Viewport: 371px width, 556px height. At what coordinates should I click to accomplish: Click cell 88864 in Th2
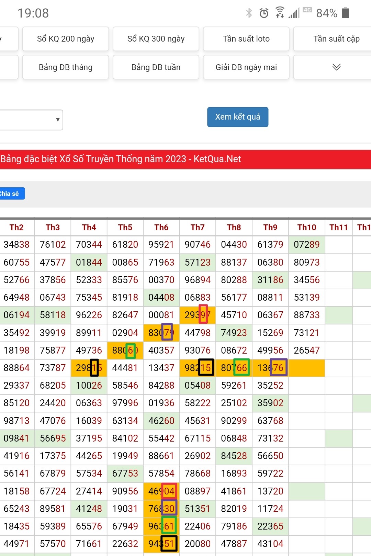pyautogui.click(x=16, y=368)
